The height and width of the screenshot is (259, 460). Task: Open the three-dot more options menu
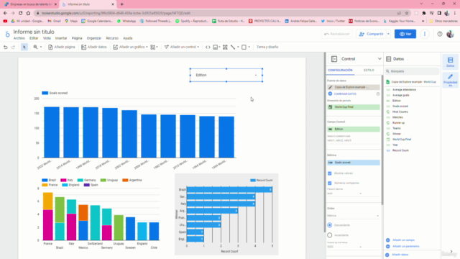(x=425, y=34)
